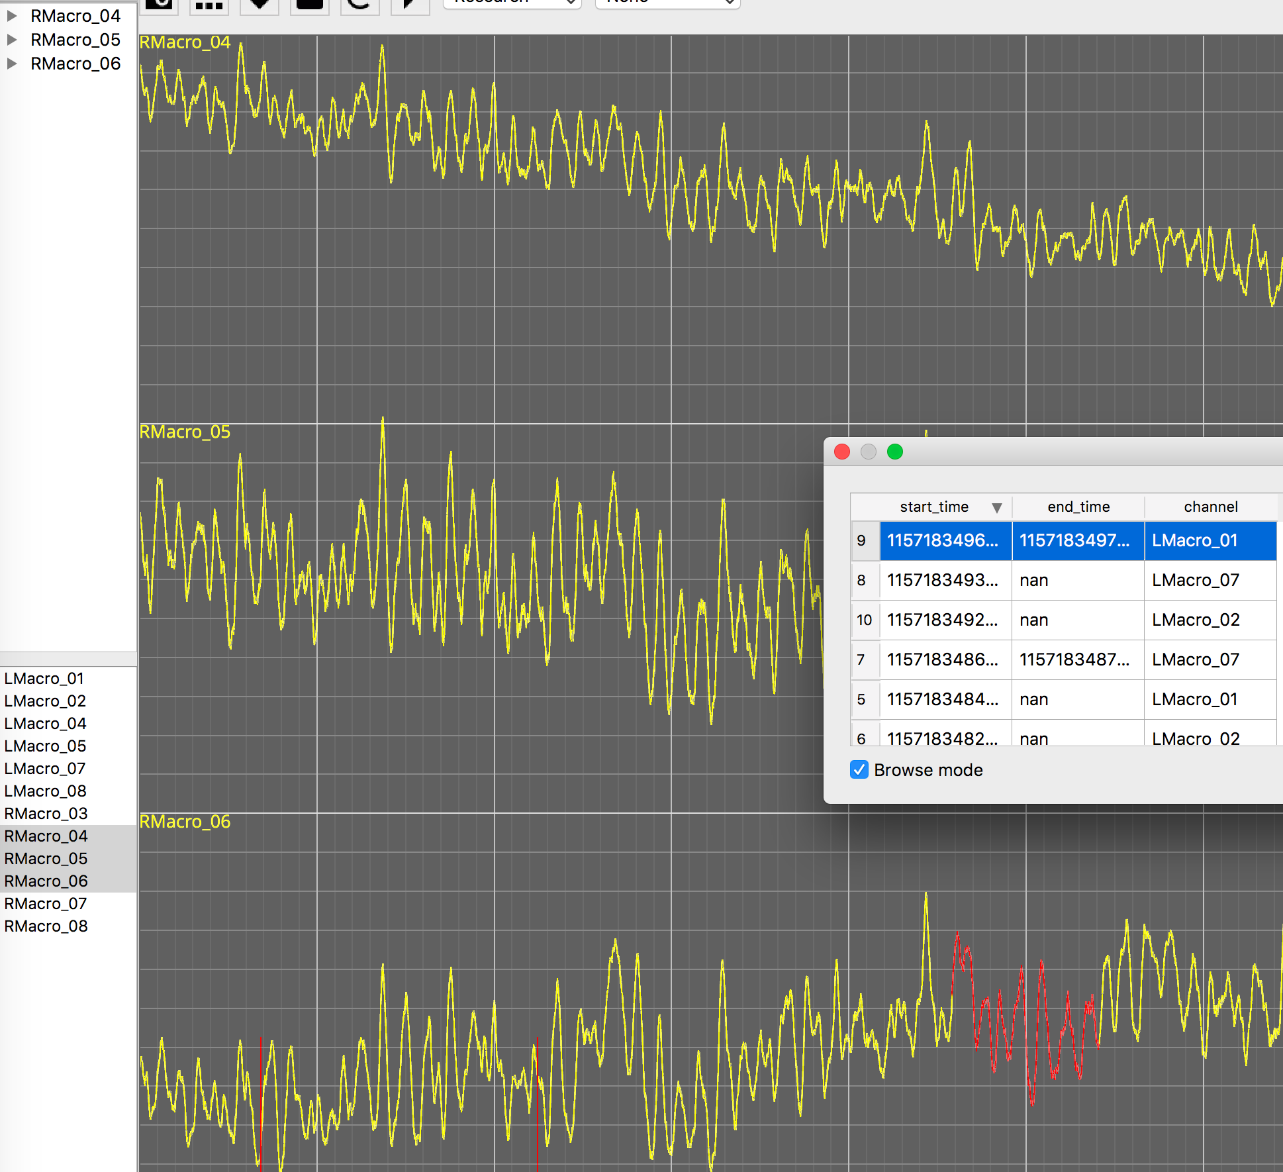The width and height of the screenshot is (1283, 1172).
Task: Select RMacro_08 in the channel list
Action: point(45,926)
